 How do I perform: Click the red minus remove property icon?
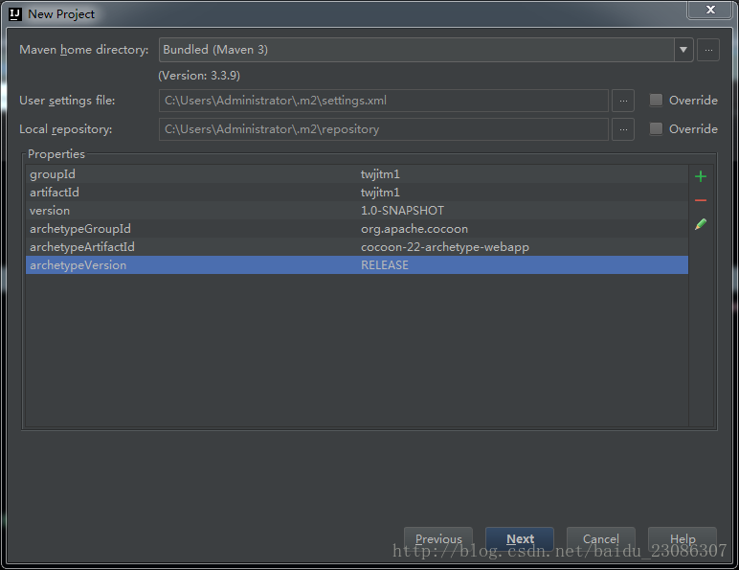[x=701, y=200]
